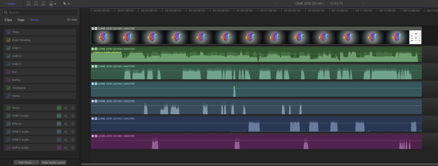Toggle the CAM 2 Audio lane icon
Screen dimensions: 438x166
[59, 132]
